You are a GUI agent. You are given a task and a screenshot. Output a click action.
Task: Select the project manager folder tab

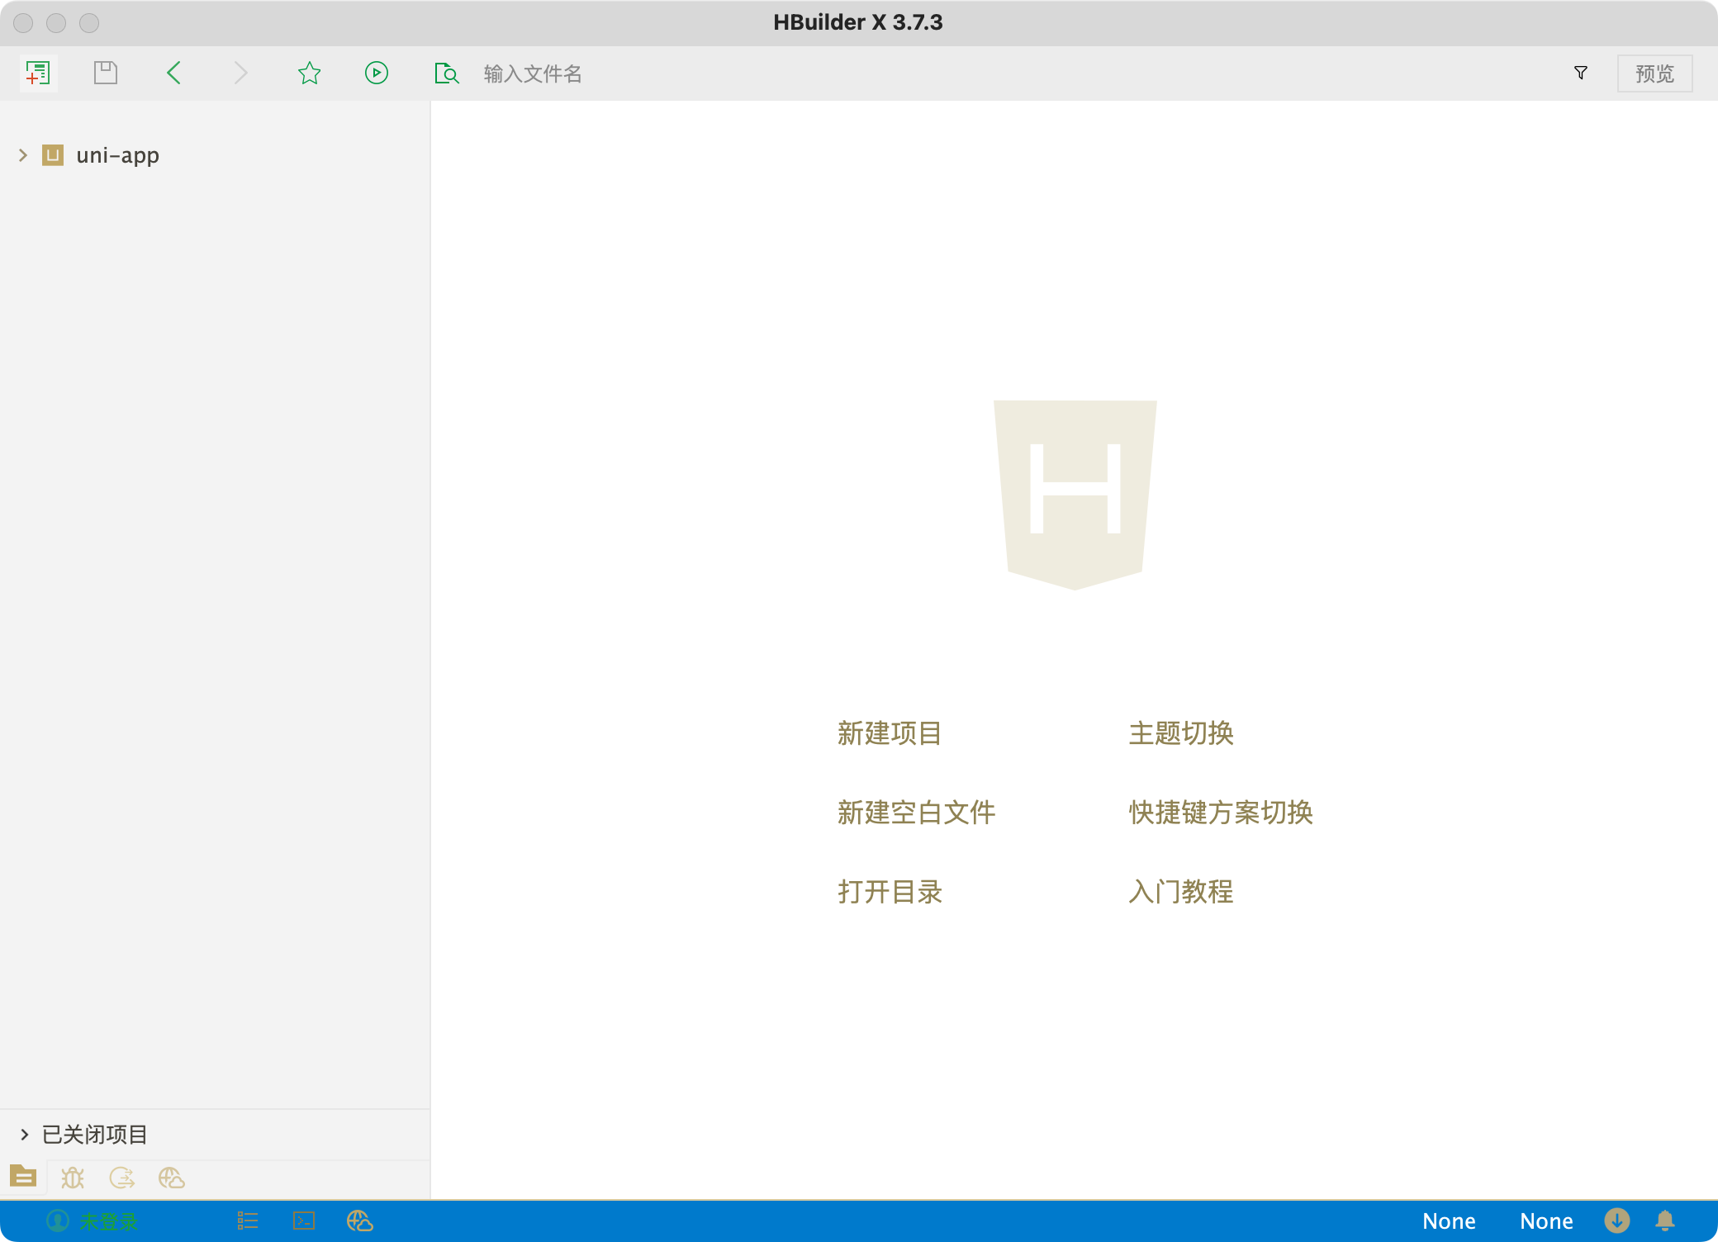(x=22, y=1178)
